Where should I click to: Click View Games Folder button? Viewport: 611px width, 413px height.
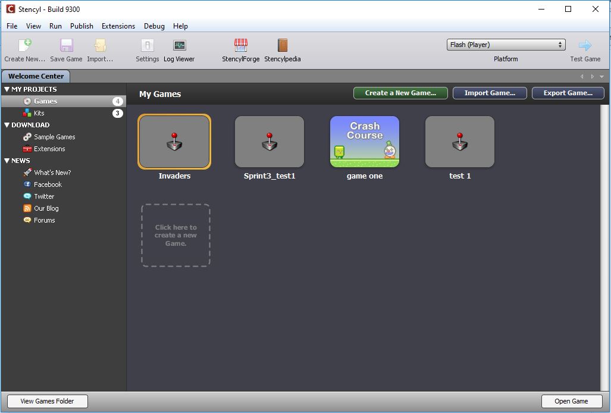(47, 401)
